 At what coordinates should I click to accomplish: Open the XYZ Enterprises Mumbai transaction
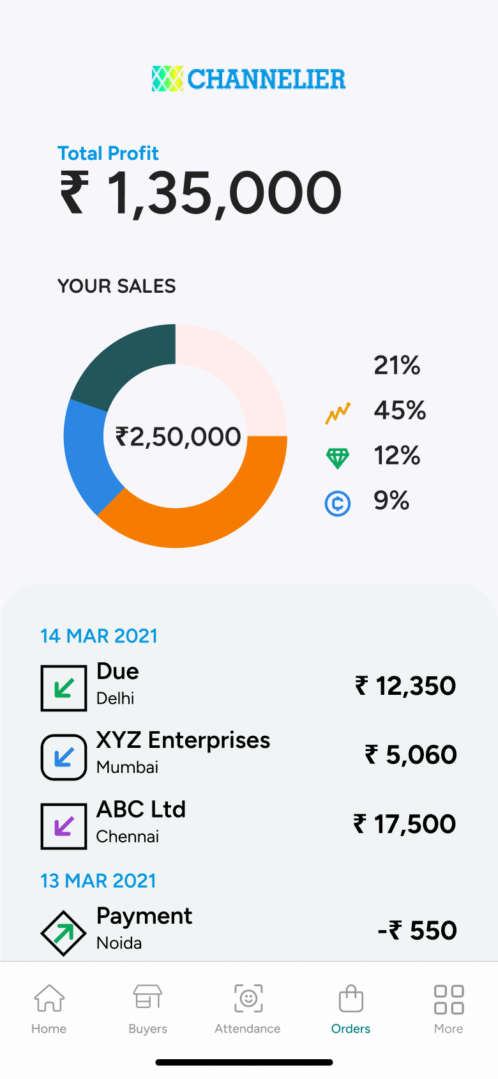point(249,756)
